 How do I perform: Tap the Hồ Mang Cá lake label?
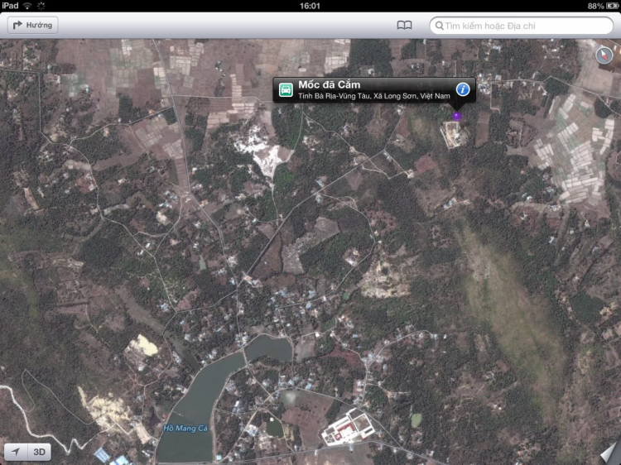tap(185, 429)
